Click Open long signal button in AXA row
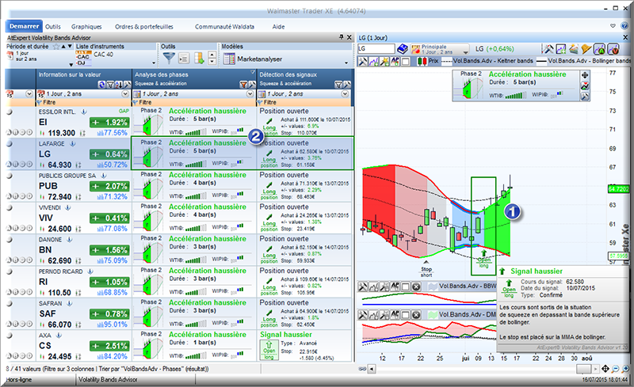Image resolution: width=634 pixels, height=387 pixels. tap(269, 350)
